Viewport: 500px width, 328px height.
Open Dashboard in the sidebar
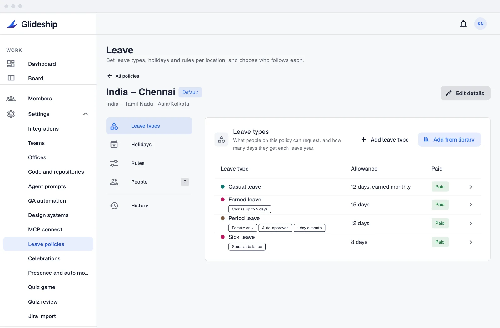48,64
